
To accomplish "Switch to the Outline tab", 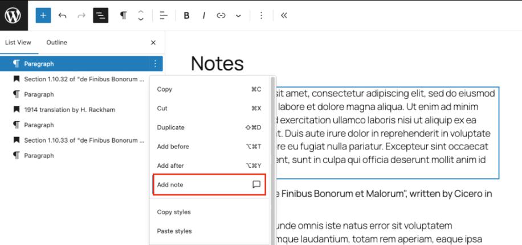I will 56,43.
